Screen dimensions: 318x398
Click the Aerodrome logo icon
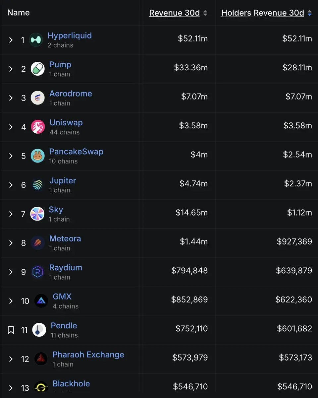(x=37, y=98)
